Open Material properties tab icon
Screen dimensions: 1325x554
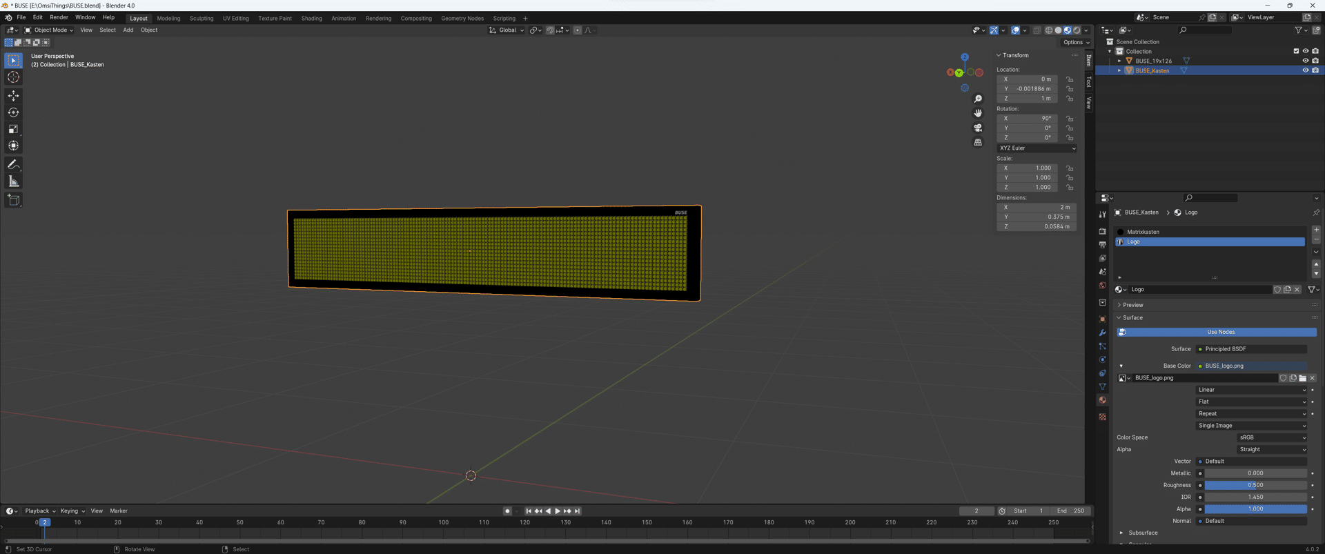tap(1102, 400)
